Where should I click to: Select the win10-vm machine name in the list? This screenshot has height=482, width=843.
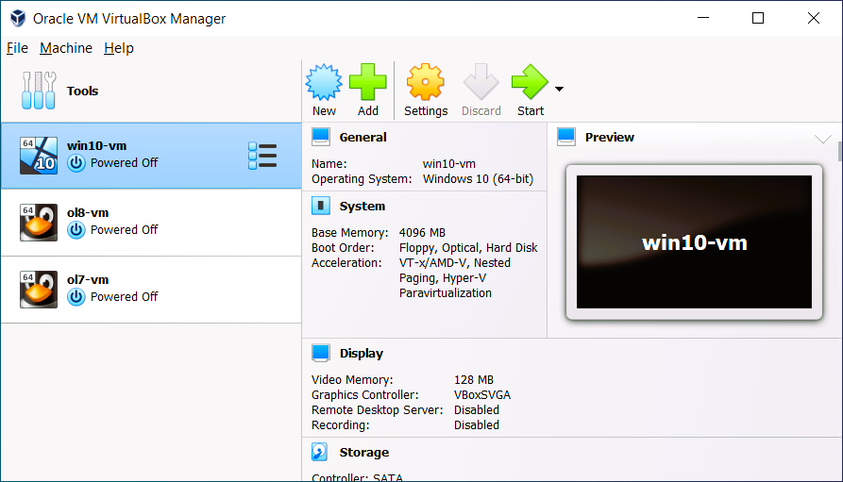click(x=97, y=145)
